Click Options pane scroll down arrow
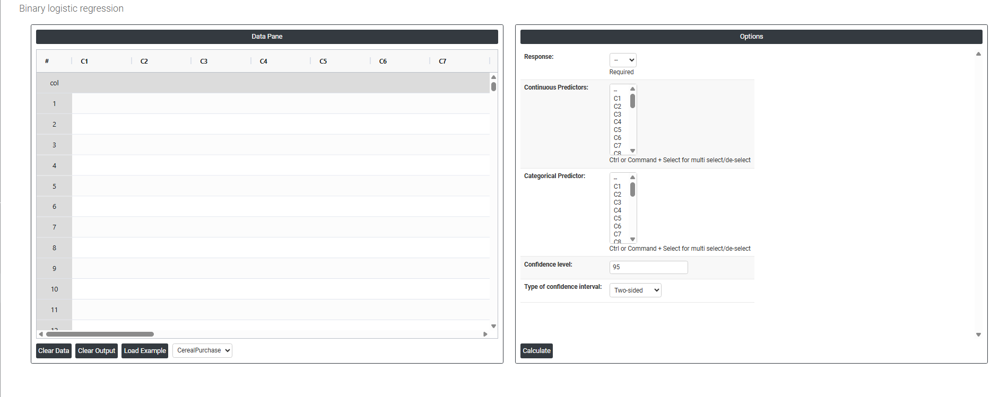This screenshot has width=1008, height=397. pyautogui.click(x=978, y=334)
